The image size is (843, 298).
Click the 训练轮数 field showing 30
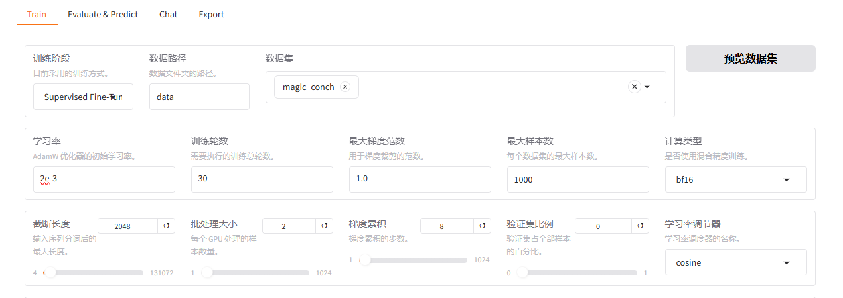(262, 179)
